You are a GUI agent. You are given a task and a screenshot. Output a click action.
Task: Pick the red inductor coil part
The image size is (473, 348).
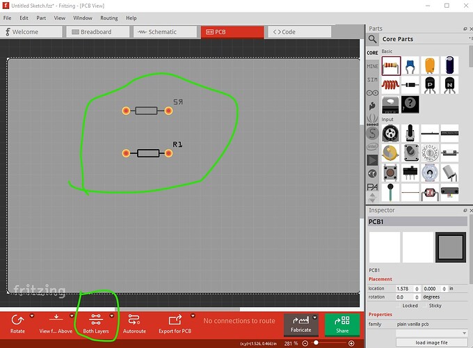point(391,84)
